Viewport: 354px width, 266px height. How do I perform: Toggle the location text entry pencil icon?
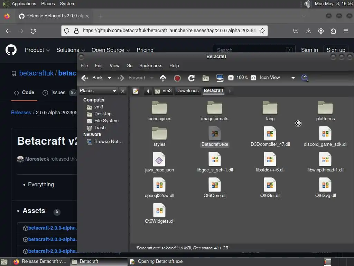(136, 91)
